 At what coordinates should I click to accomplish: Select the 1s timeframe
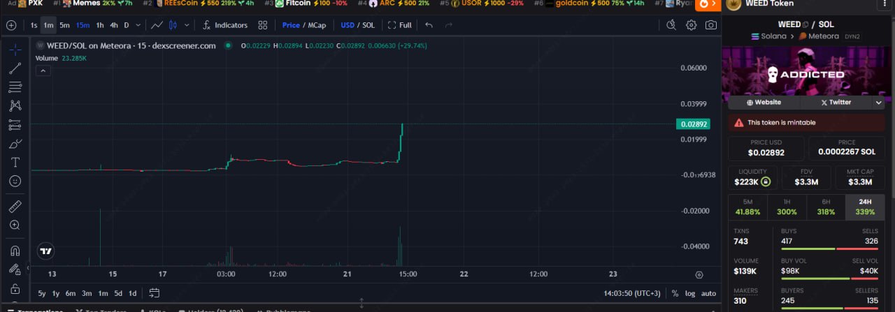pyautogui.click(x=34, y=25)
